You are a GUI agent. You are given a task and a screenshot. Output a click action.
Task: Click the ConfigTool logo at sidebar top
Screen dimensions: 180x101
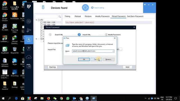coord(29,6)
